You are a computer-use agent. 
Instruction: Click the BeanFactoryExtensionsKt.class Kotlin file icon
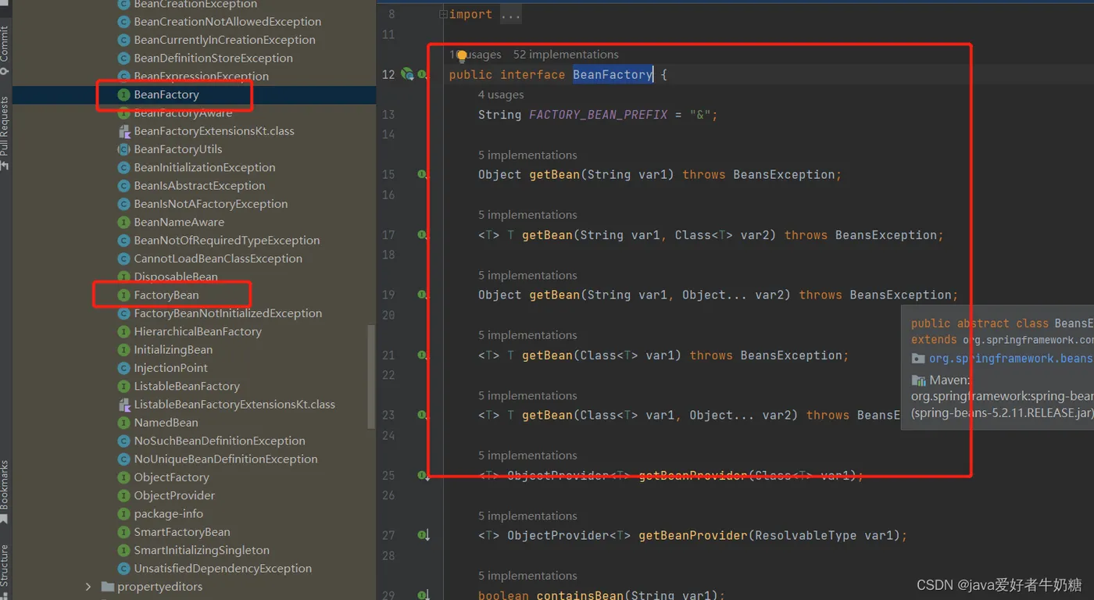(123, 131)
